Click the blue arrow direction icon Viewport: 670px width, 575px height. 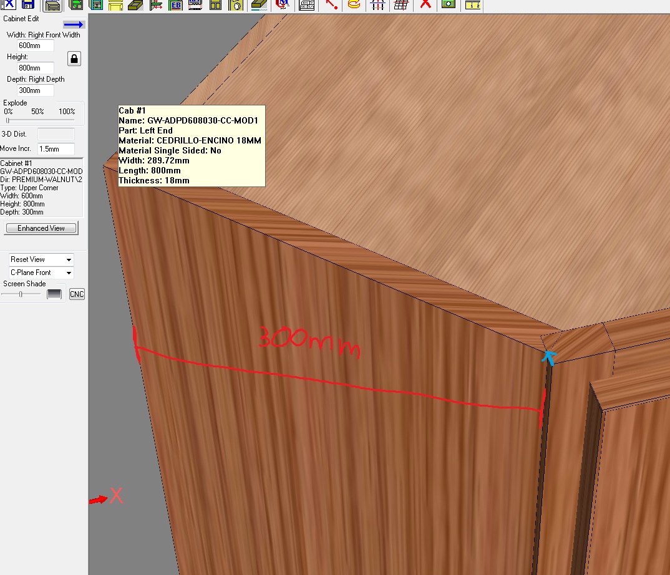click(74, 24)
